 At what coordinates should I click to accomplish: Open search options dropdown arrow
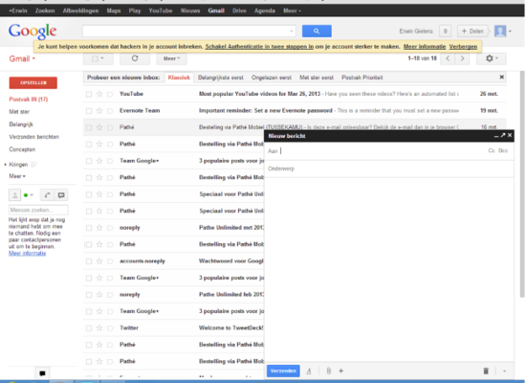(x=291, y=32)
